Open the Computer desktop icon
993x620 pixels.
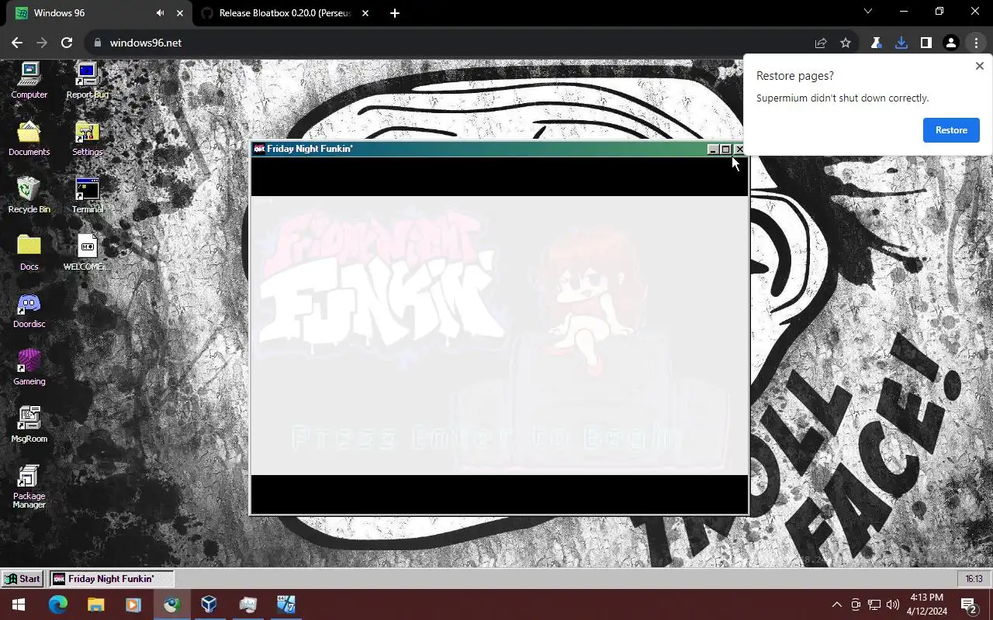click(x=29, y=81)
